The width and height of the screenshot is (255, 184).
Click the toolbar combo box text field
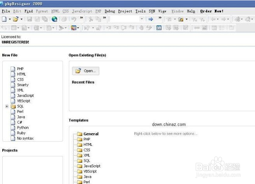coord(125,19)
